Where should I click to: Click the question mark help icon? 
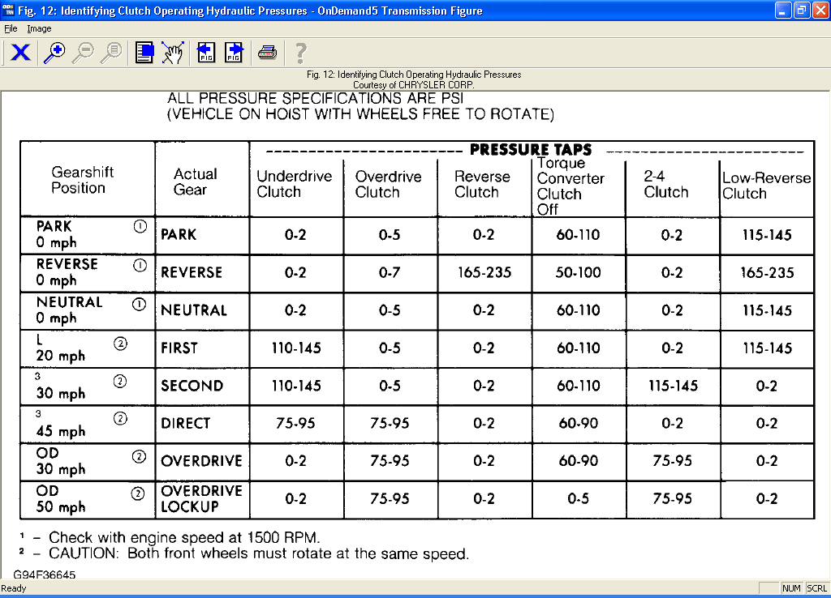click(300, 53)
